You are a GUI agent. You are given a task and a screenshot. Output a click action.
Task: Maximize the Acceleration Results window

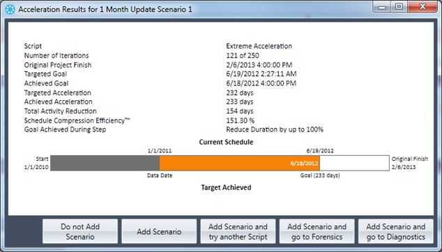[399, 7]
